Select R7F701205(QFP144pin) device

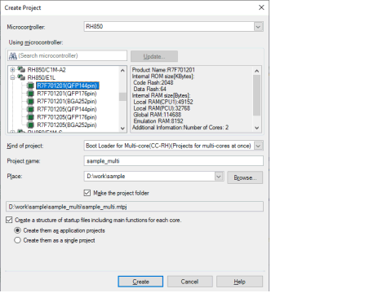click(x=67, y=109)
